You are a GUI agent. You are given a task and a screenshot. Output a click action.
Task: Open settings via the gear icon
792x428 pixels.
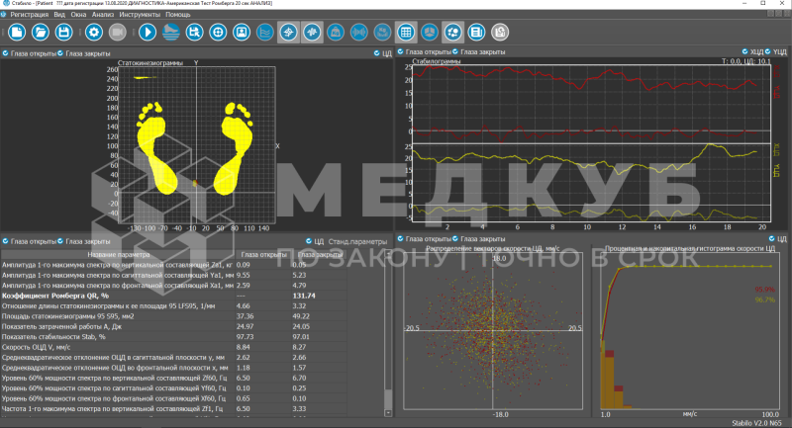pos(94,33)
